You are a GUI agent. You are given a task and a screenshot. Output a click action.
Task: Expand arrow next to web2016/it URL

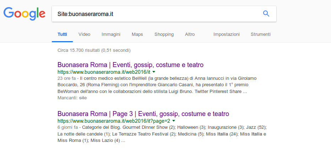[x=154, y=72]
